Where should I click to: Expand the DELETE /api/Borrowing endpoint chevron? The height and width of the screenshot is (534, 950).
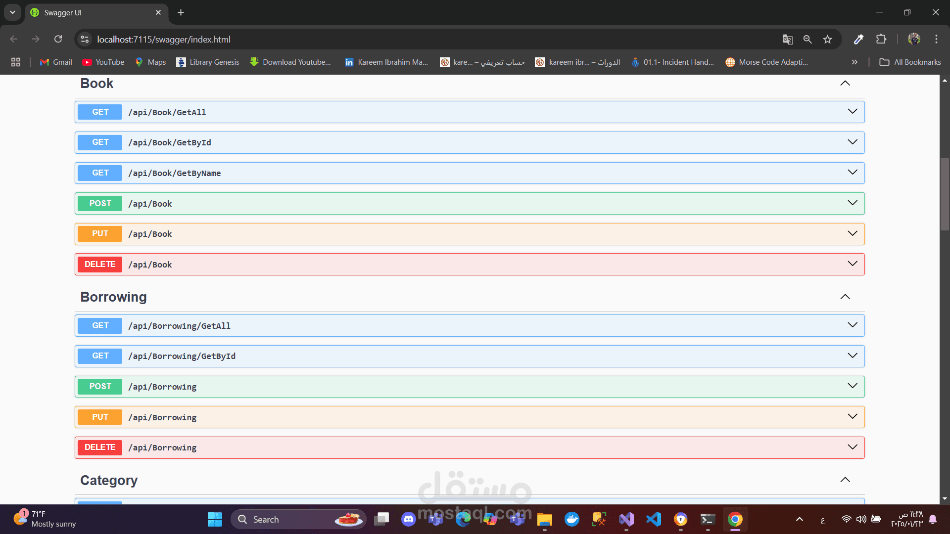(853, 447)
